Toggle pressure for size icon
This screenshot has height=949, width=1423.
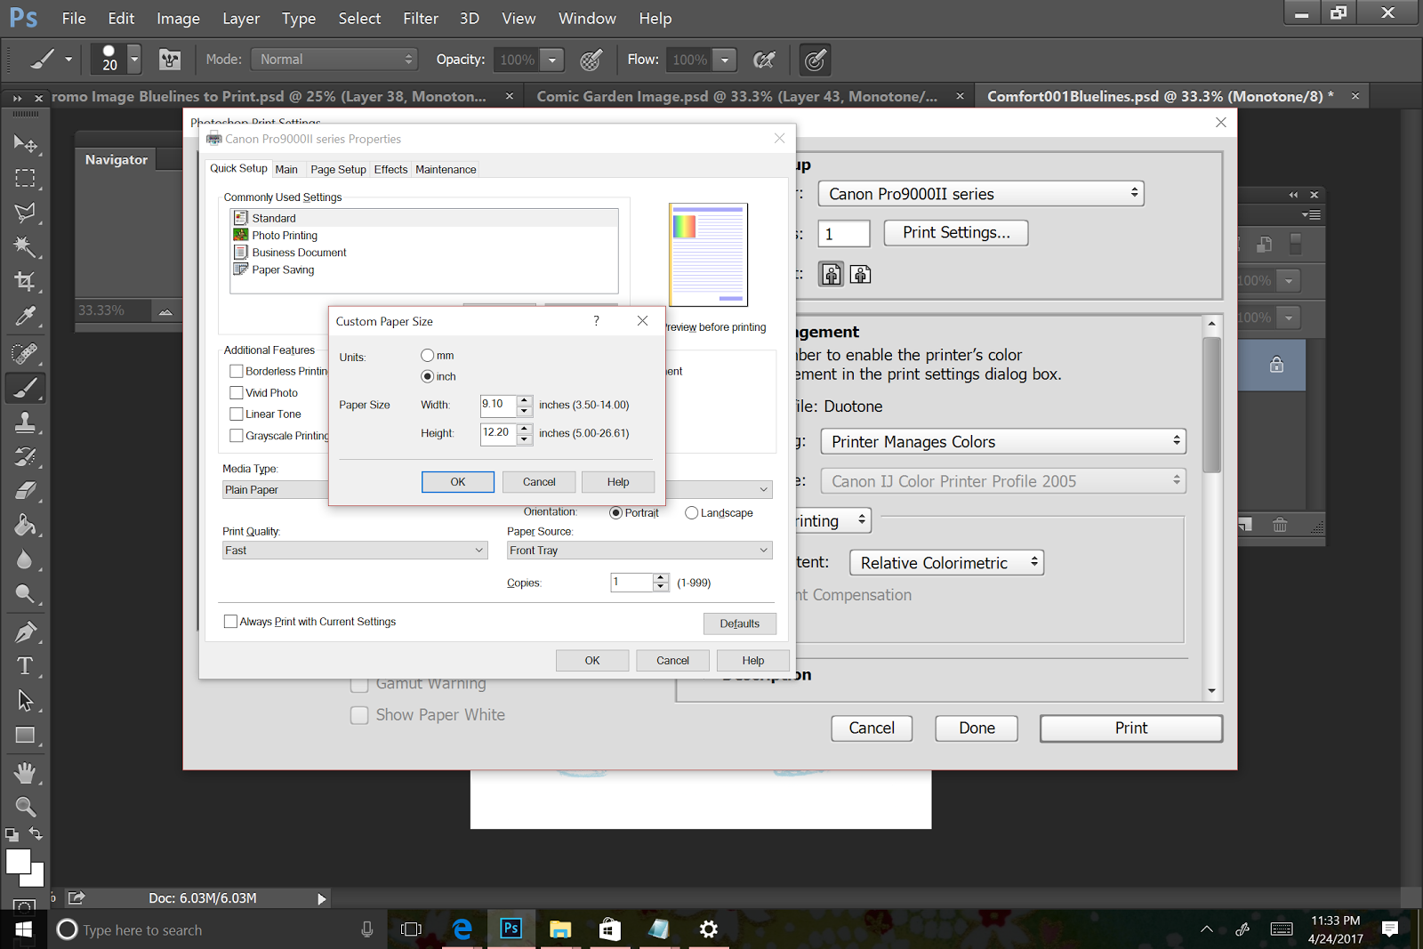pyautogui.click(x=816, y=60)
